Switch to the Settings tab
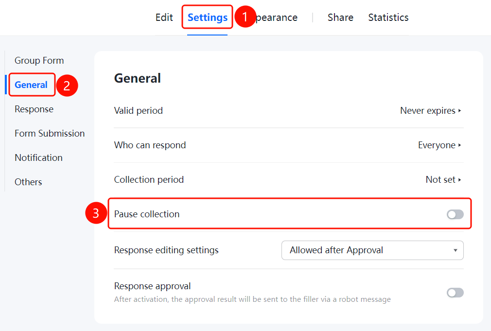The image size is (491, 331). [207, 17]
